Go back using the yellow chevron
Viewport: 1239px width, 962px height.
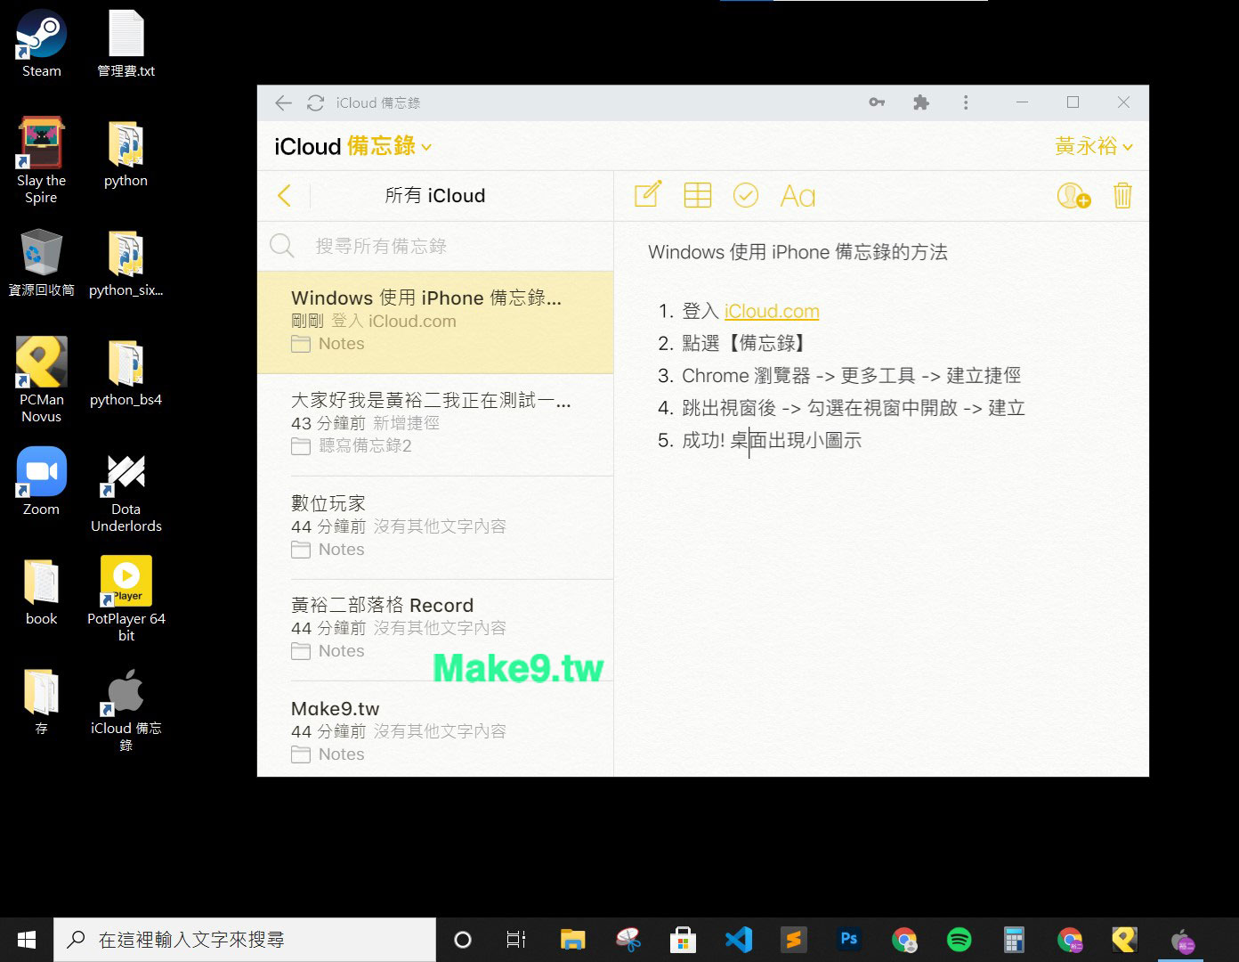click(284, 195)
